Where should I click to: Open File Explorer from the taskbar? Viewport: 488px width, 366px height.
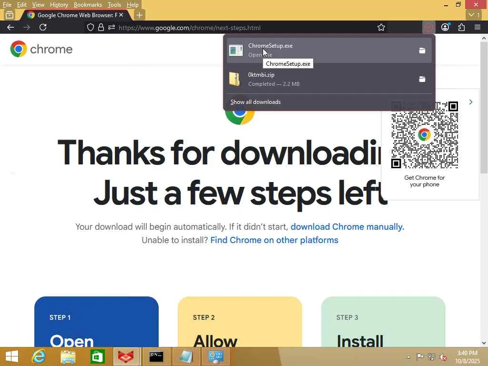(x=68, y=356)
